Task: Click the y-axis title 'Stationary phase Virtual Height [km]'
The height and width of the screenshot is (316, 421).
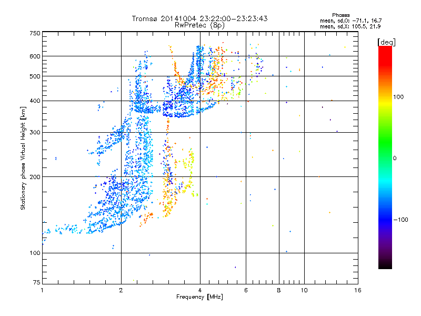Action: (x=23, y=158)
